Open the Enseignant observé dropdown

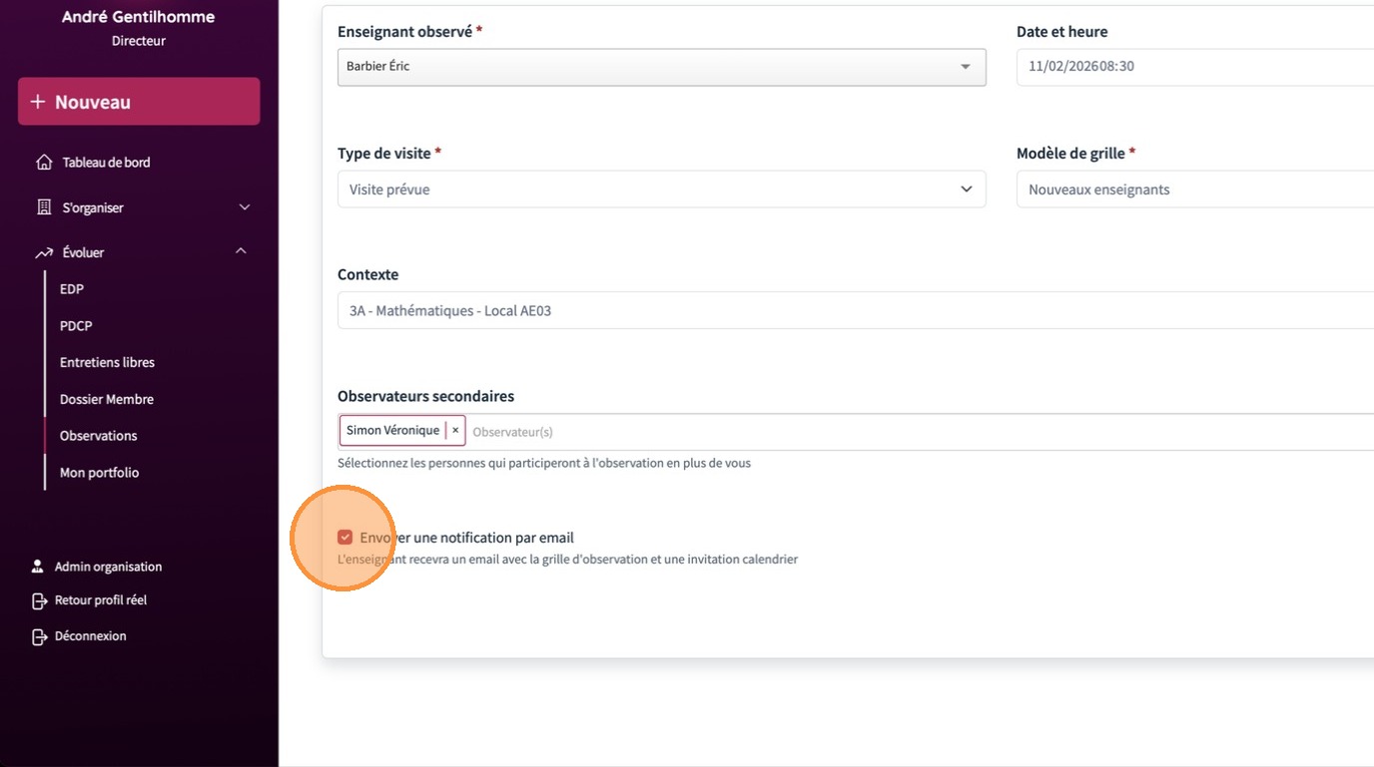661,67
